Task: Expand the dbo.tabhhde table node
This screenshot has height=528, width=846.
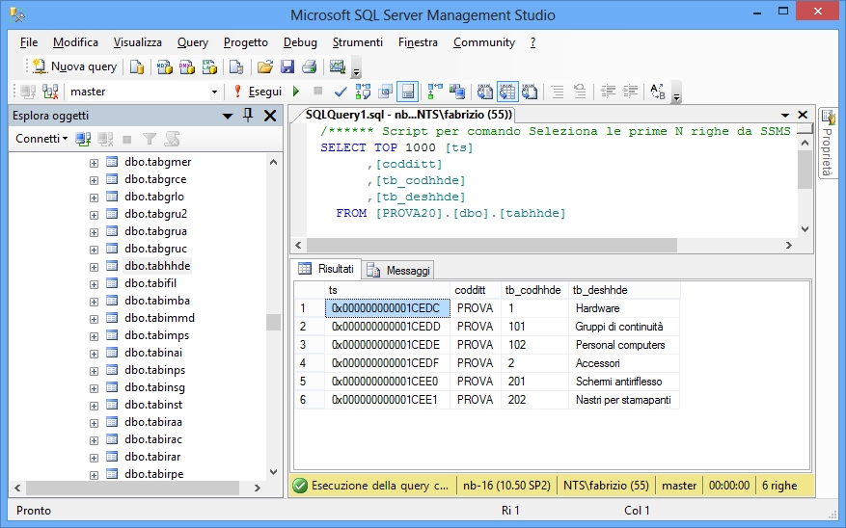Action: pos(94,266)
